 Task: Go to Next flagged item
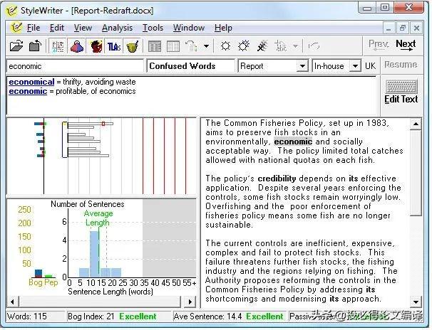coord(406,45)
